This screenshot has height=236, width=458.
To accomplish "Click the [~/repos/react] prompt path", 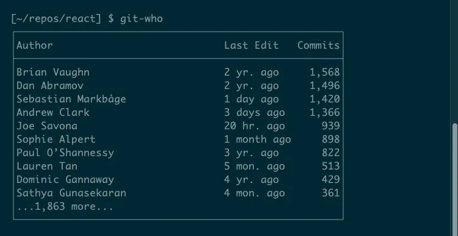I will coord(56,19).
